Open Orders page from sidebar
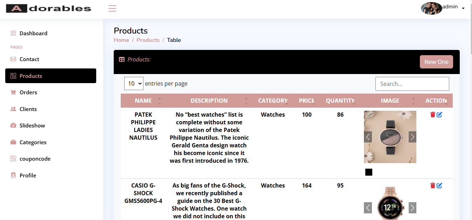 tap(28, 93)
